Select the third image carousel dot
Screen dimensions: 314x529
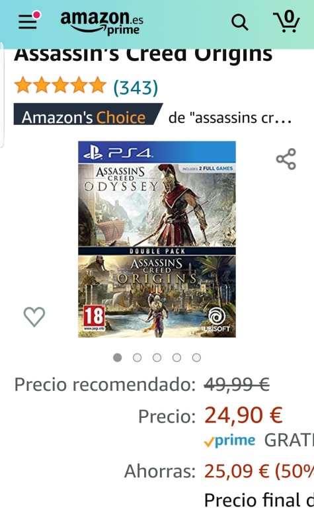(157, 358)
